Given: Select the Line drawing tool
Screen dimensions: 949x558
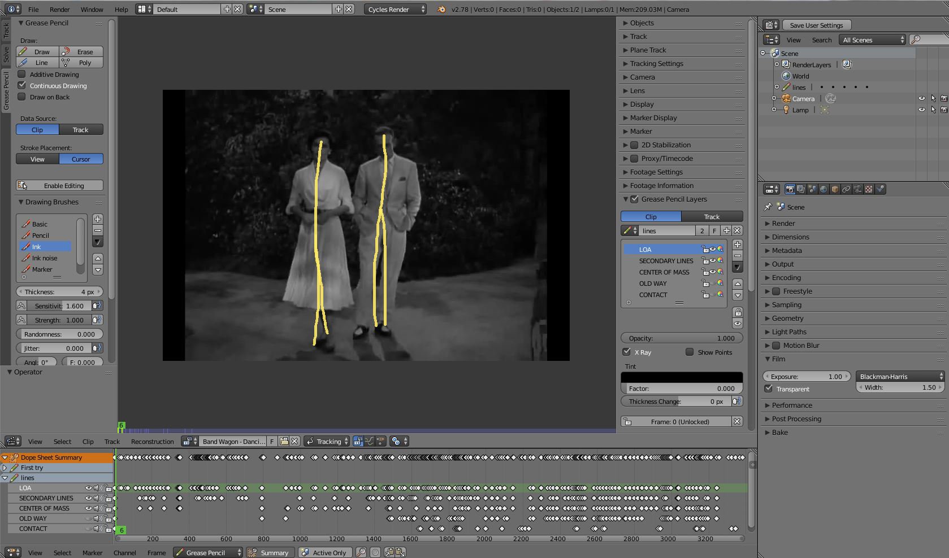Looking at the screenshot, I should [x=37, y=63].
